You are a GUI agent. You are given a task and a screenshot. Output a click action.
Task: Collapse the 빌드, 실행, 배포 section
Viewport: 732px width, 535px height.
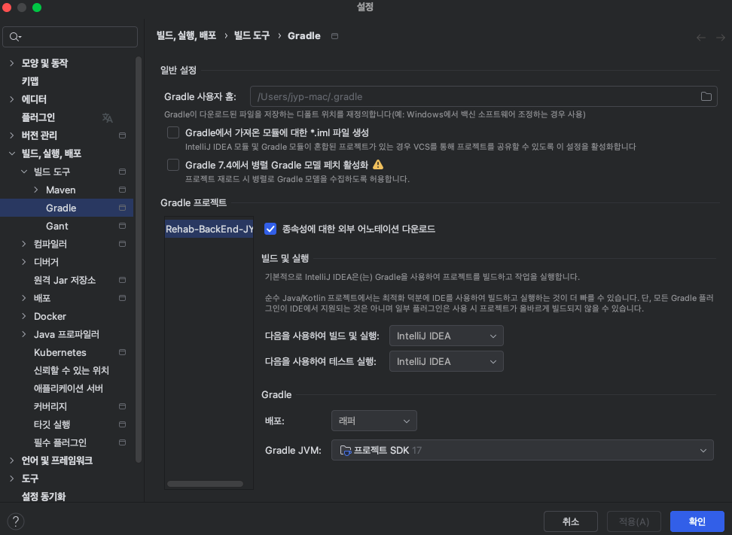[11, 154]
